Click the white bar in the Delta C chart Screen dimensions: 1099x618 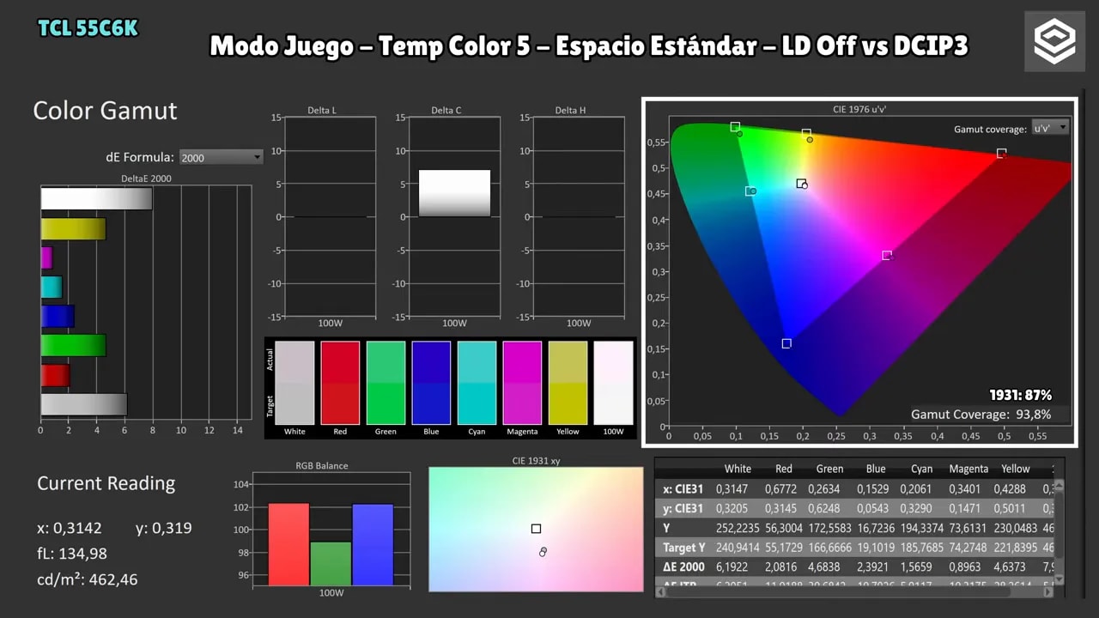click(454, 193)
